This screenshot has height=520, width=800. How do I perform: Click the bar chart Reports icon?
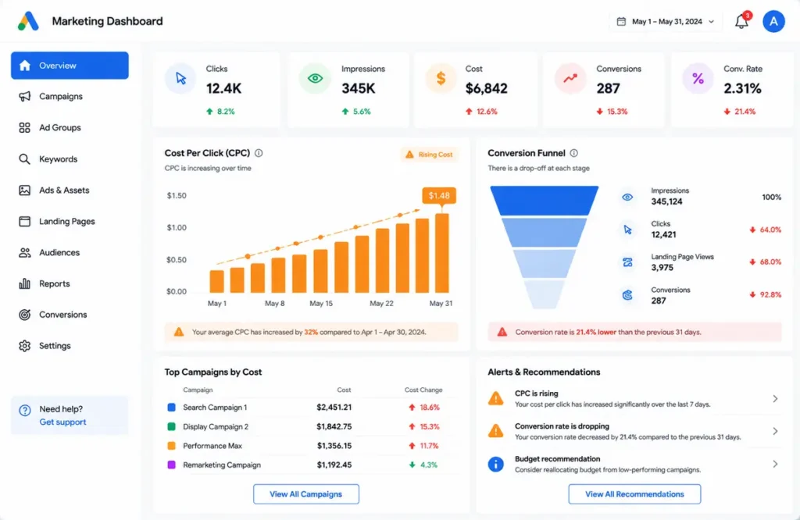24,283
